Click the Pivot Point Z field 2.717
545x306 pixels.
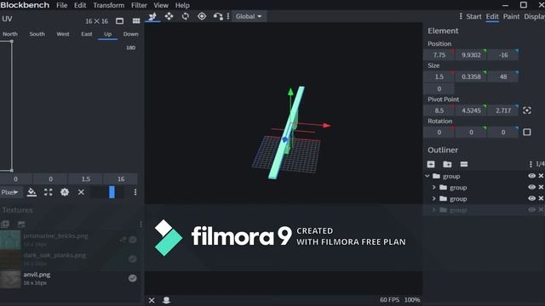coord(503,110)
